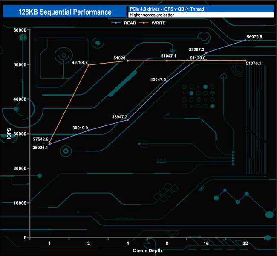Screen dimensions: 277x256
Task: Click the READ point labeled 45047.6
Action: (x=167, y=81)
